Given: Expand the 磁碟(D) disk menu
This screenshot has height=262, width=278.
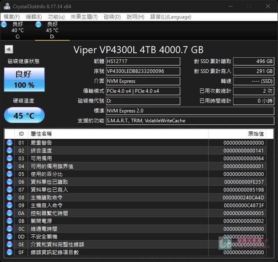Looking at the screenshot, I should point(112,16).
